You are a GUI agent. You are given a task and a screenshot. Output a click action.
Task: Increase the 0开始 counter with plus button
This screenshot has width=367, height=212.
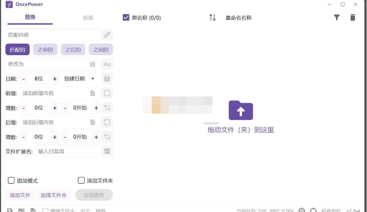96,108
